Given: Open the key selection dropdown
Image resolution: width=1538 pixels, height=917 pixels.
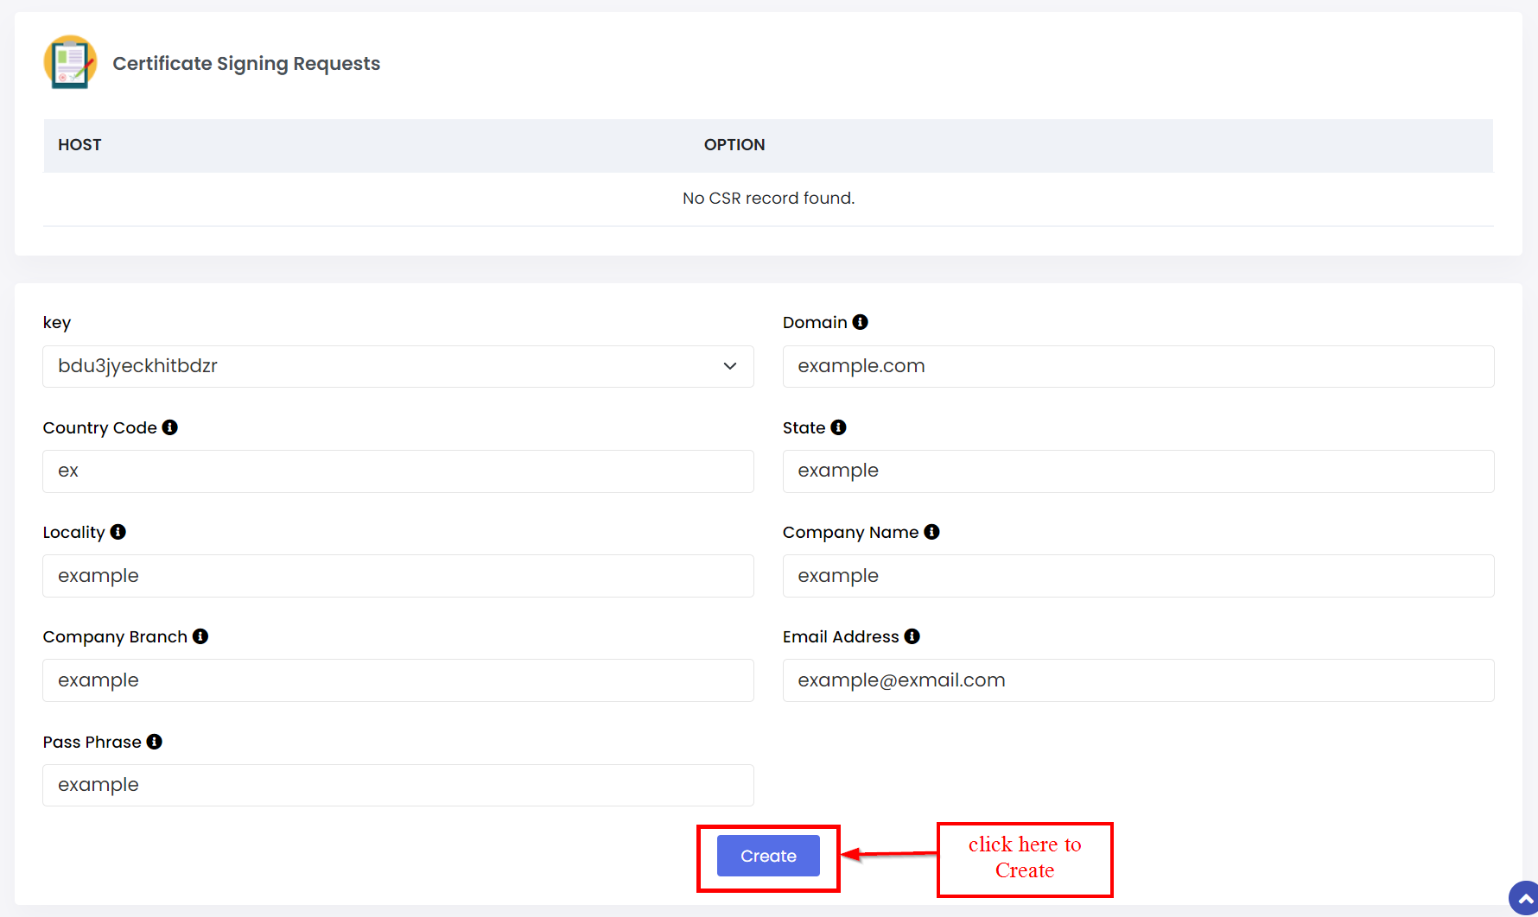Looking at the screenshot, I should coord(730,366).
